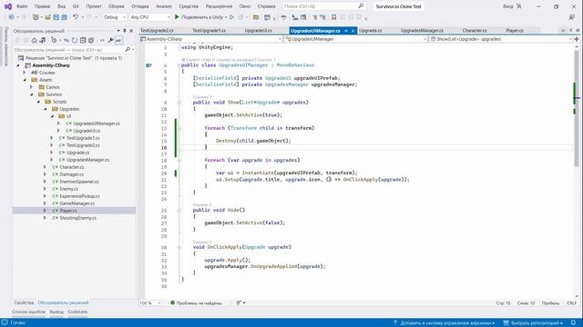This screenshot has height=327, width=583.
Task: Click the editor vertical scrollbar thumb
Action: tap(577, 108)
